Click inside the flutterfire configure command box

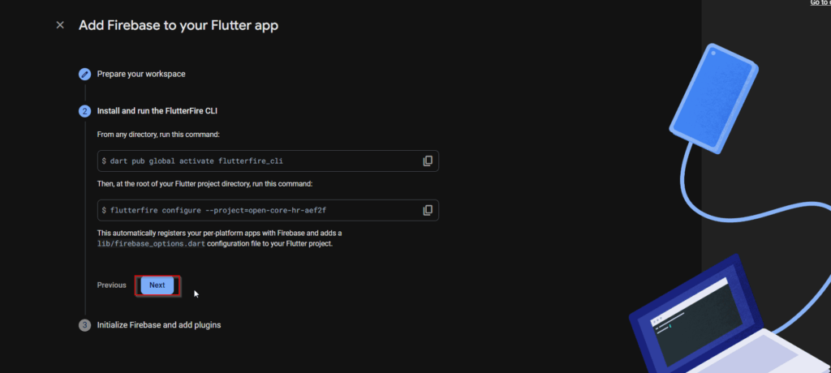(x=243, y=210)
